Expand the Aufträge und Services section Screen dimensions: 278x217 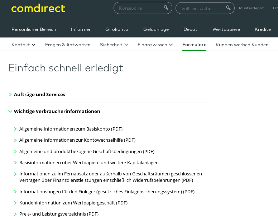point(39,95)
